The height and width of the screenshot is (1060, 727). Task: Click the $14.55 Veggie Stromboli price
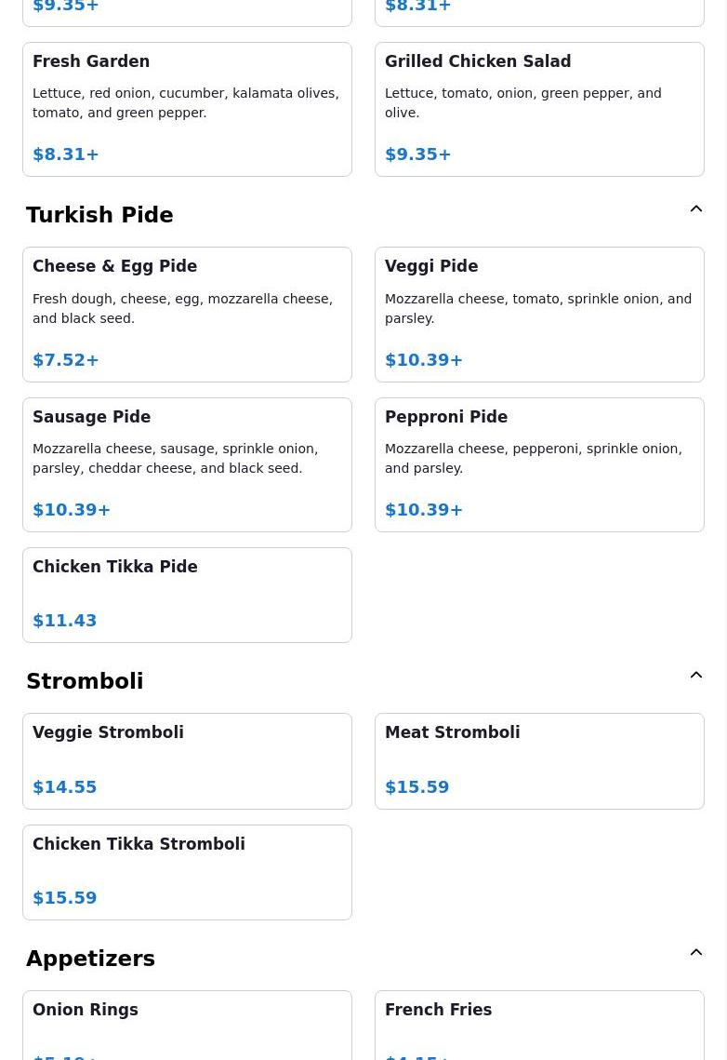click(65, 787)
